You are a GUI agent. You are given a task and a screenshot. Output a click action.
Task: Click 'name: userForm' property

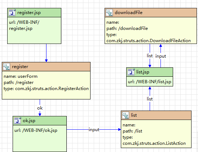(x=21, y=76)
